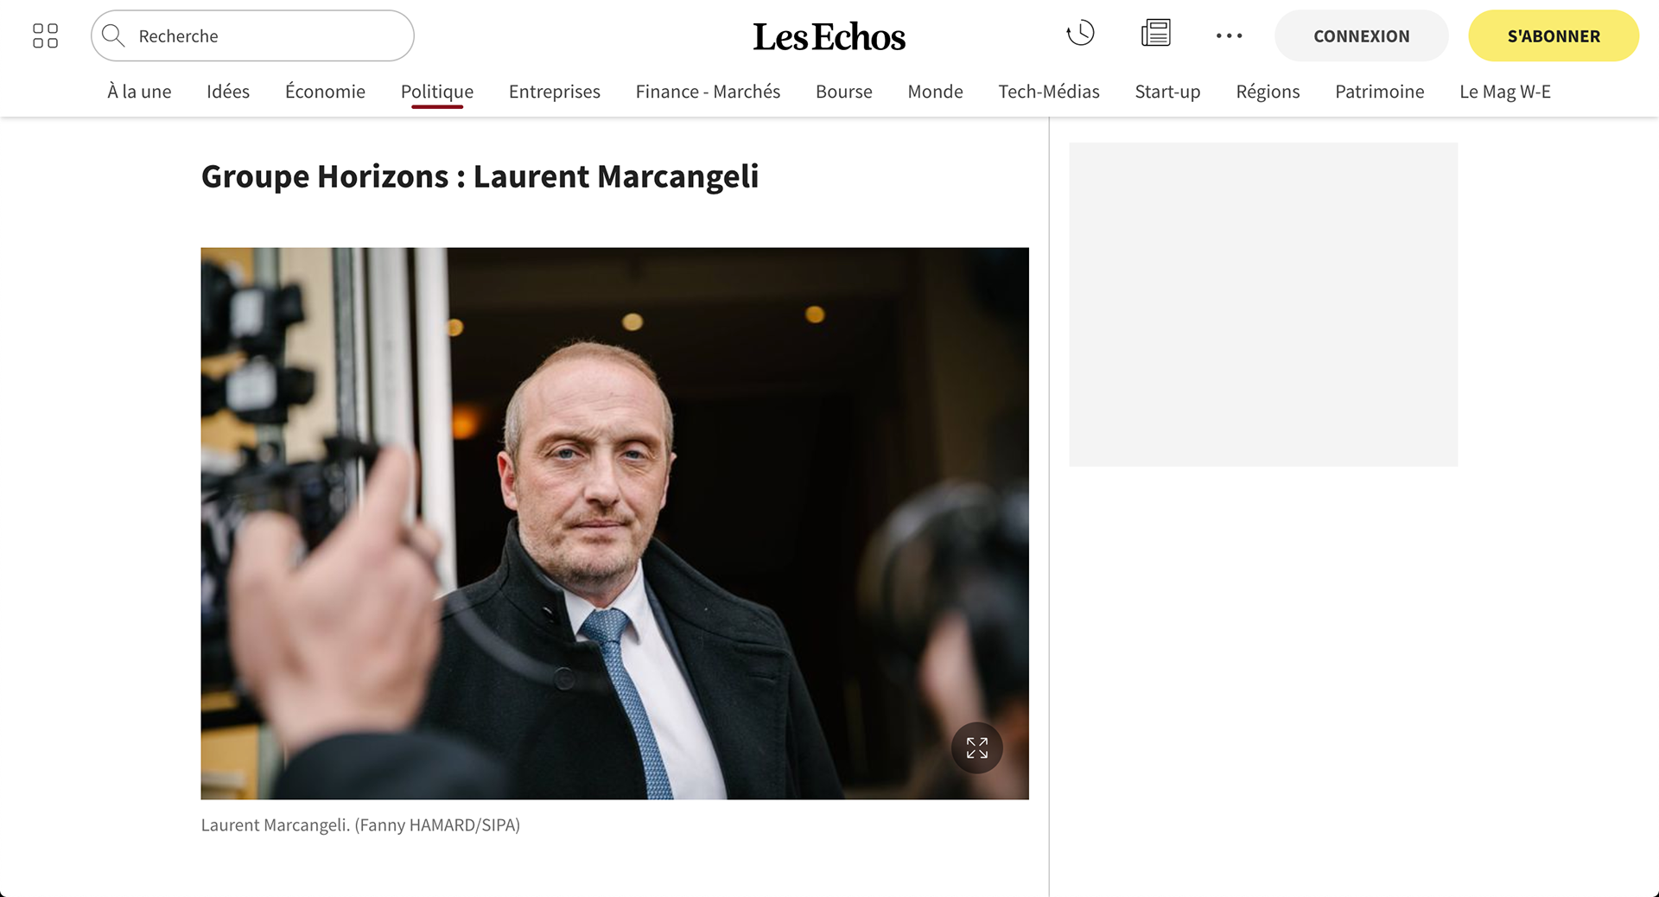Select the Économie menu item
This screenshot has width=1659, height=897.
(325, 92)
